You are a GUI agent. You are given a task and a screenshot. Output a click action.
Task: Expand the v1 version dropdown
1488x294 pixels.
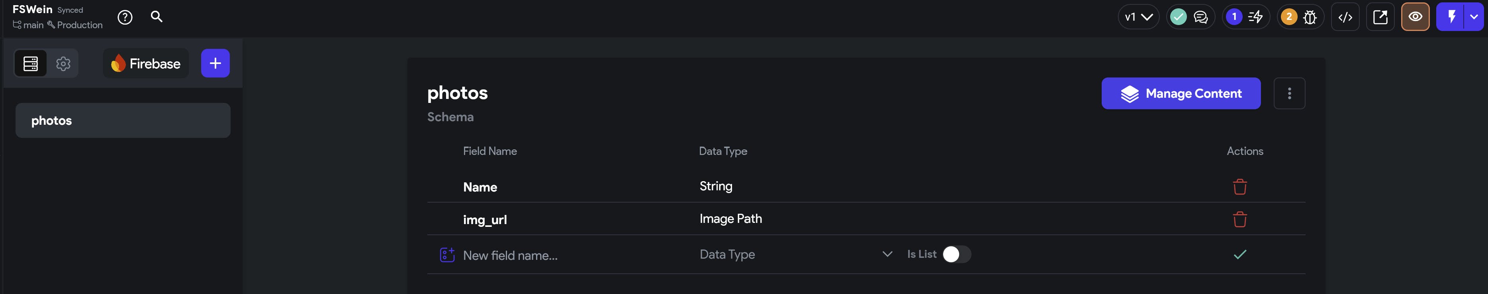[x=1138, y=17]
